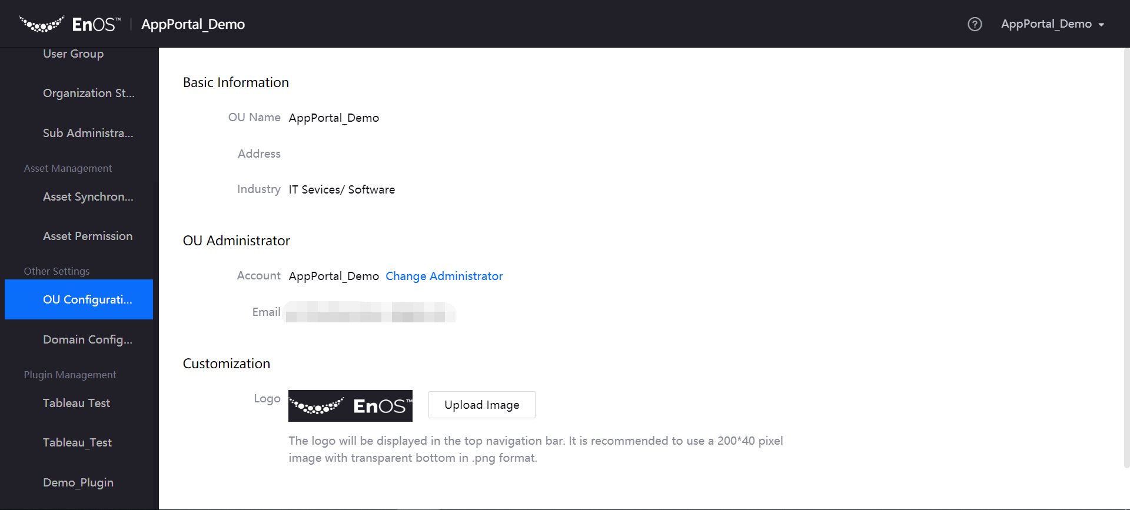Click the EnOS logo preview thumbnail
1130x510 pixels.
tap(350, 406)
